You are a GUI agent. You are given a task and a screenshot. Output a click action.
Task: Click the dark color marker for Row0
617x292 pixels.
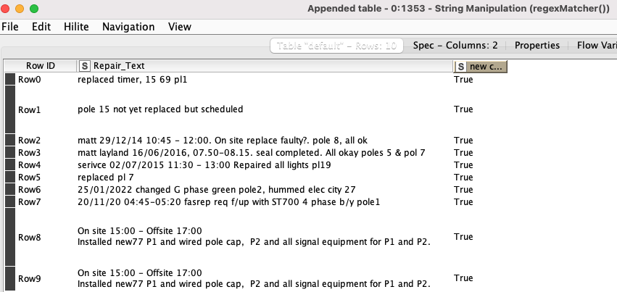tap(10, 80)
